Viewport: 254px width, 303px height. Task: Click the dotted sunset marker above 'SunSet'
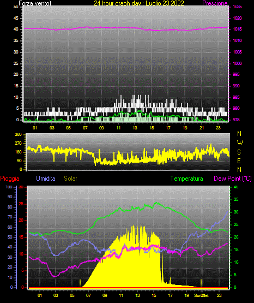pyautogui.click(x=201, y=283)
